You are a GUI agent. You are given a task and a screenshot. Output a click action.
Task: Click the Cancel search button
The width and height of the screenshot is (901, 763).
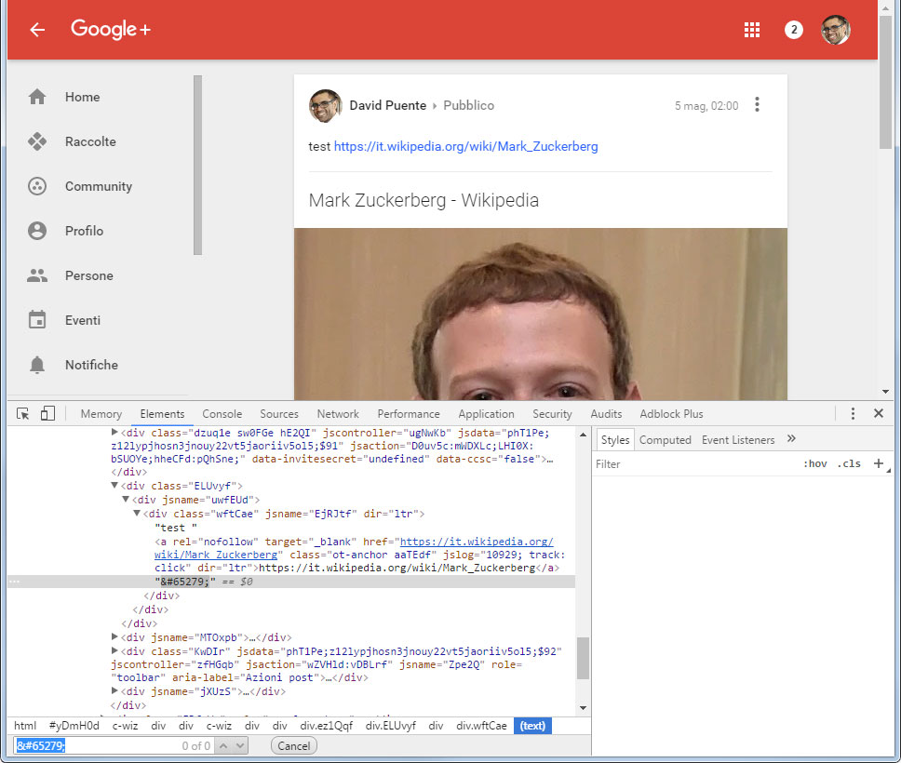click(x=293, y=745)
